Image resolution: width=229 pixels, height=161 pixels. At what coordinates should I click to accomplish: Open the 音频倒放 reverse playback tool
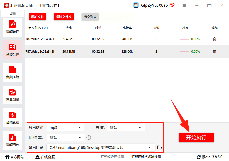[x=12, y=140]
